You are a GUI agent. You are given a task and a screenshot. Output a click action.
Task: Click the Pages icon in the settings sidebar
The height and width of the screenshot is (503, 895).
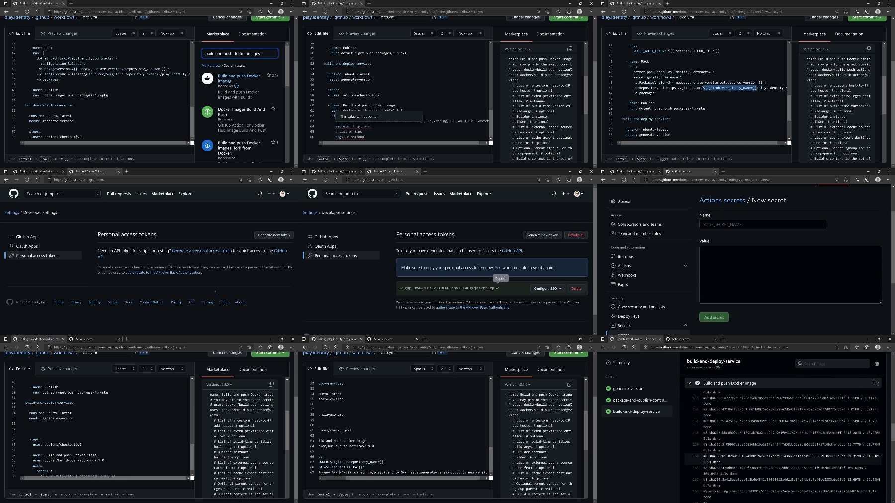point(613,284)
